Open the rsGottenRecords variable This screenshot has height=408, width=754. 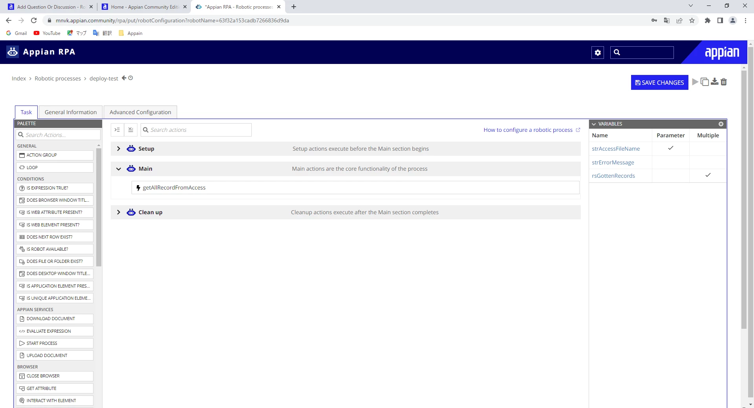(x=613, y=176)
